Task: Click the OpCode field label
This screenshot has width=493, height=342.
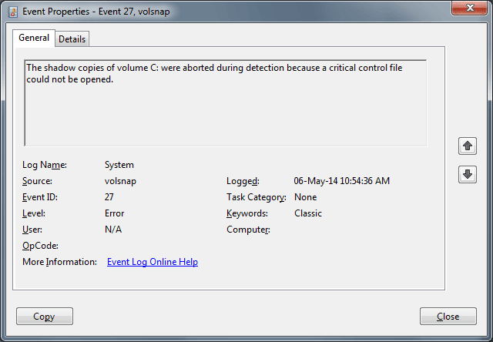Action: tap(41, 246)
